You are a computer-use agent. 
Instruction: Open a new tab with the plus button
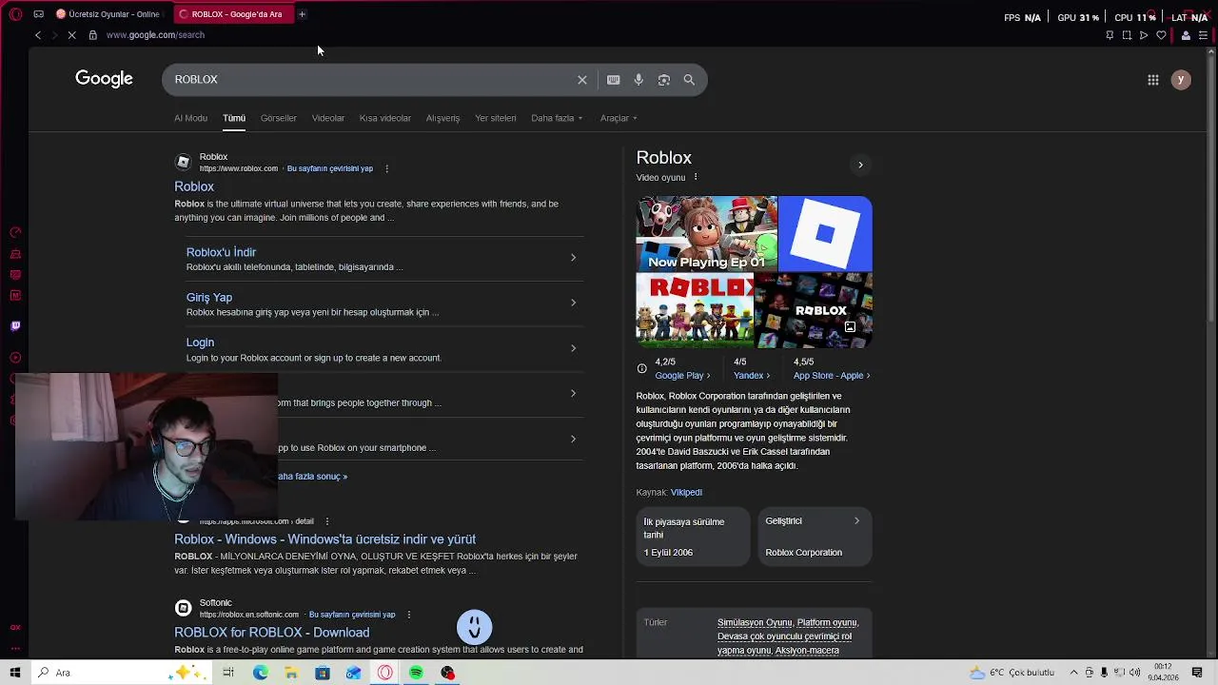(302, 14)
